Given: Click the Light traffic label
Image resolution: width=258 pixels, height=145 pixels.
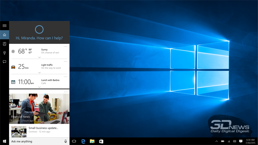Looking at the screenshot, I should [47, 65].
